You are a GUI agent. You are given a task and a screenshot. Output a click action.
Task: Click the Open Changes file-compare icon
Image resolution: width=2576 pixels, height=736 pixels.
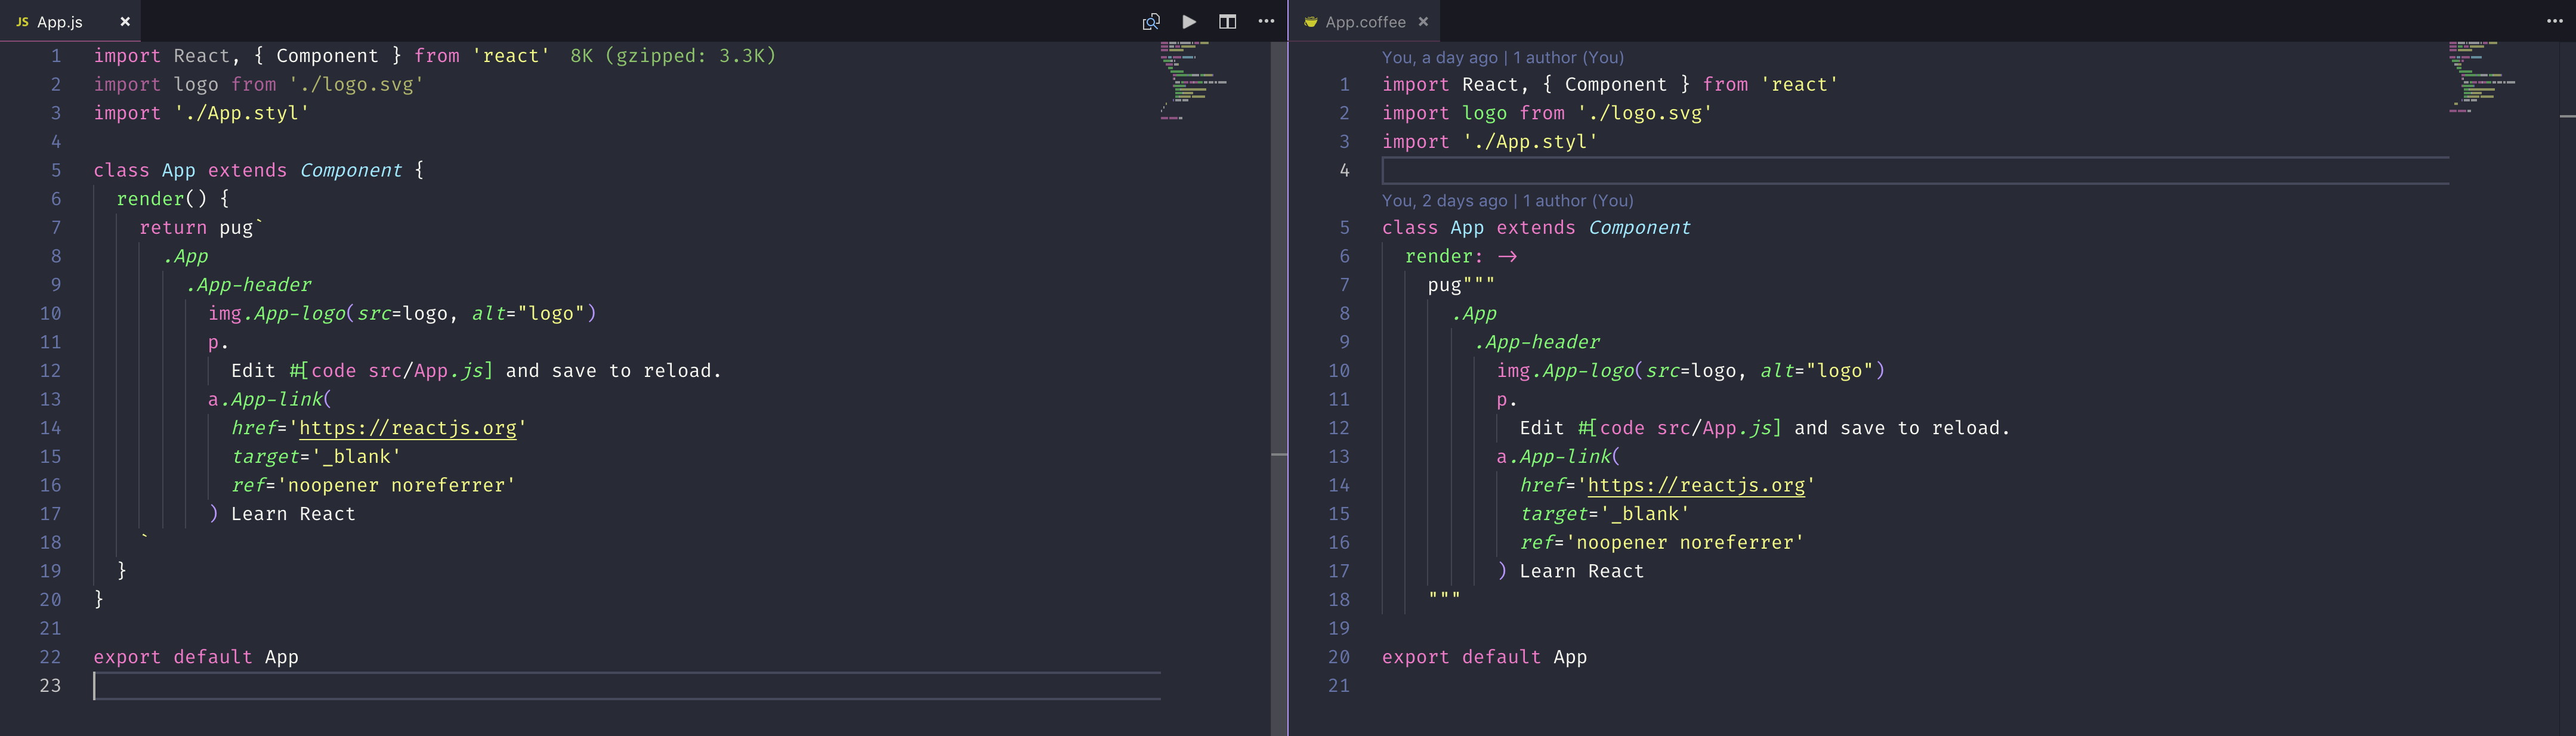click(1151, 21)
